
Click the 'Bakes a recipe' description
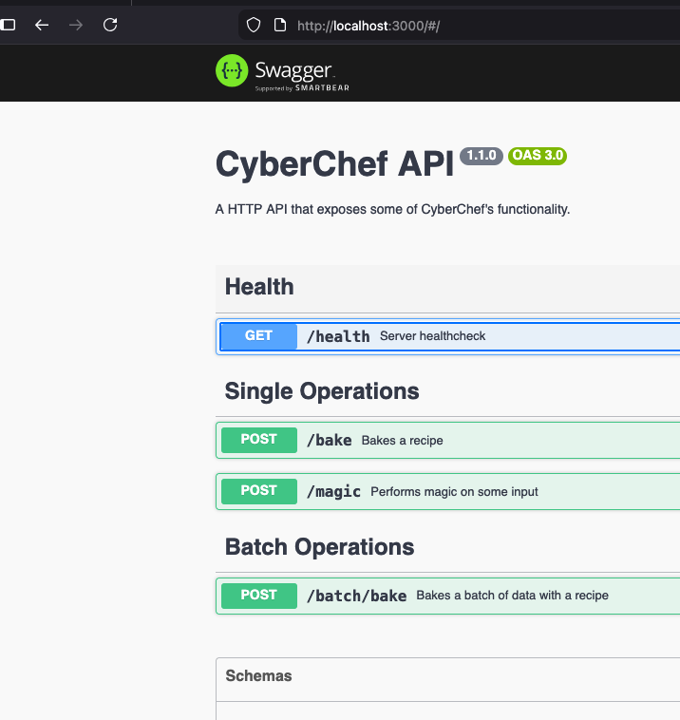(x=403, y=441)
